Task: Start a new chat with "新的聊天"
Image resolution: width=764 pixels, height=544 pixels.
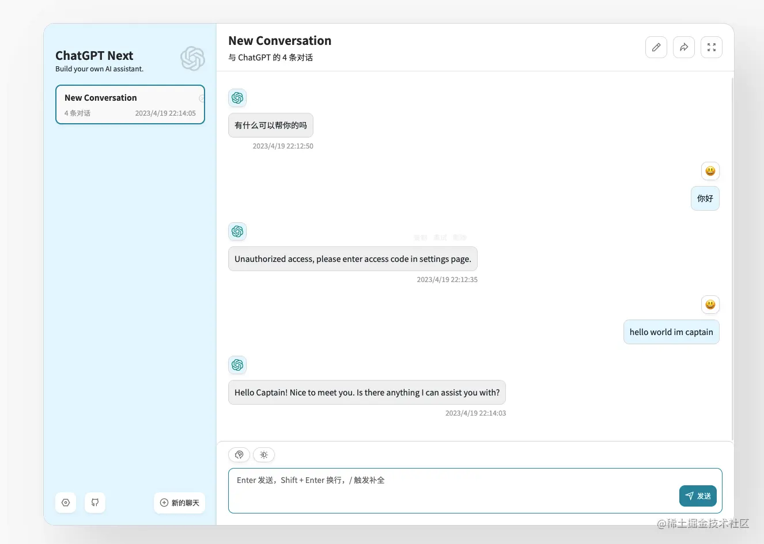Action: coord(179,503)
